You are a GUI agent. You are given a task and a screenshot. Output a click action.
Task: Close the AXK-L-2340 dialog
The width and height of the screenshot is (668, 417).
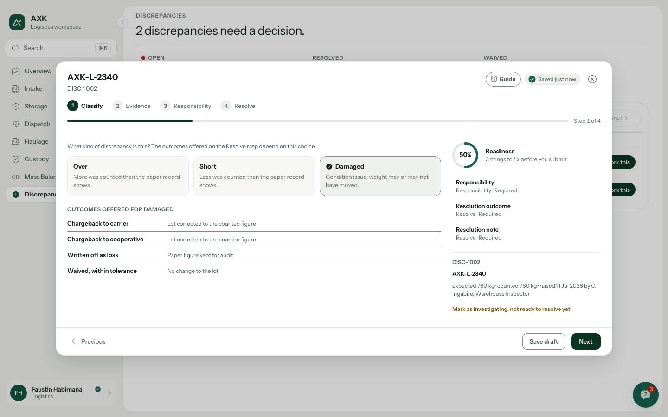tap(592, 79)
